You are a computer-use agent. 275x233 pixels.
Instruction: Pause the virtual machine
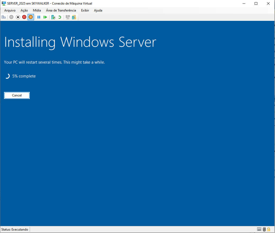39,17
